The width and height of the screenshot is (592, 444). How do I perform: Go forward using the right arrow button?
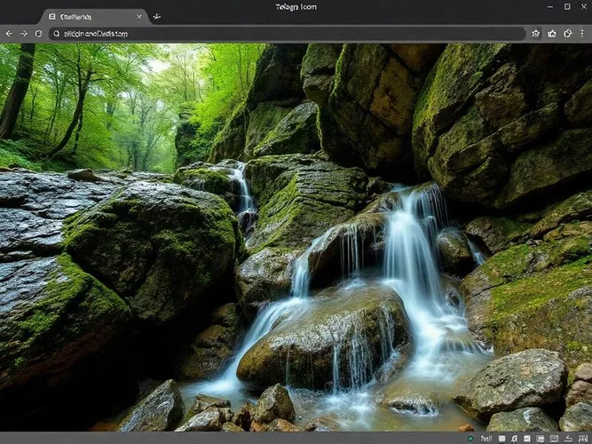24,34
